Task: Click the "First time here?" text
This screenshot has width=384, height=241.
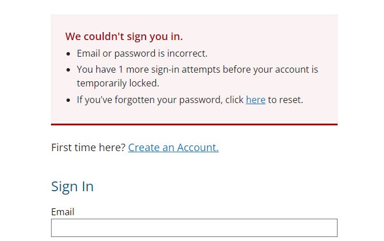Action: (x=88, y=148)
